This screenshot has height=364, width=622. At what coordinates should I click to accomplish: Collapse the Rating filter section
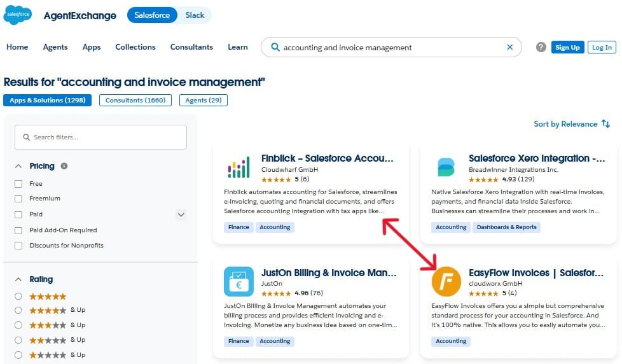[x=18, y=279]
